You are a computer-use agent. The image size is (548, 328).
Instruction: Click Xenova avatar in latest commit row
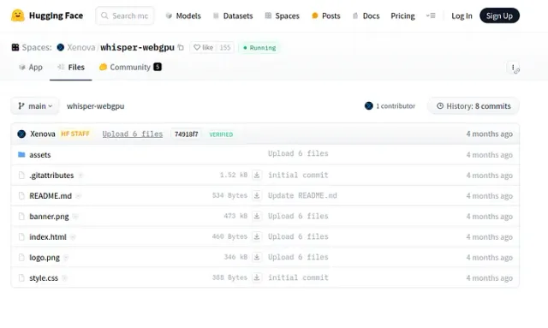21,134
